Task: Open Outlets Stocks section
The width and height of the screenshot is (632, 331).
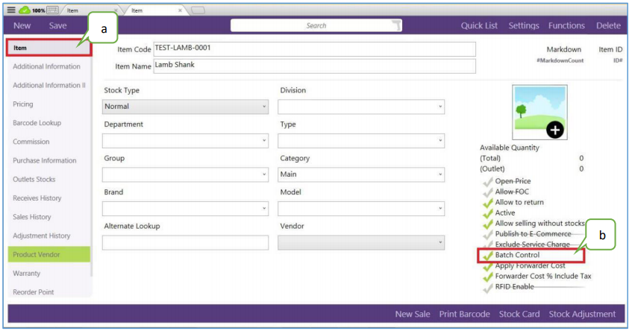Action: [34, 179]
